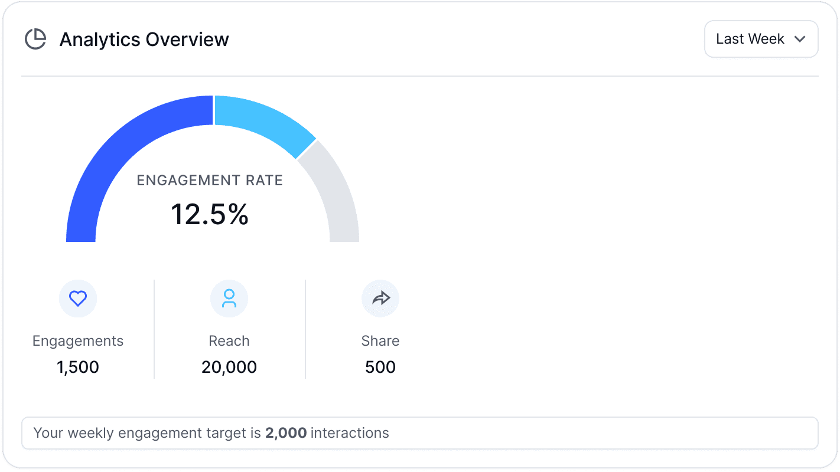The width and height of the screenshot is (840, 472).
Task: Click the 500 share value
Action: [380, 367]
